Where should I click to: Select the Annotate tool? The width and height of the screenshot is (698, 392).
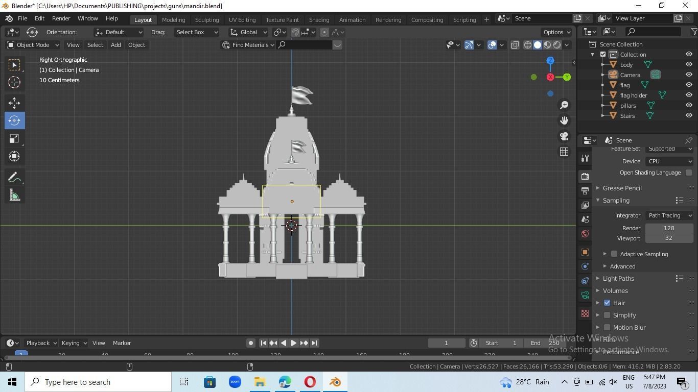[x=14, y=177]
